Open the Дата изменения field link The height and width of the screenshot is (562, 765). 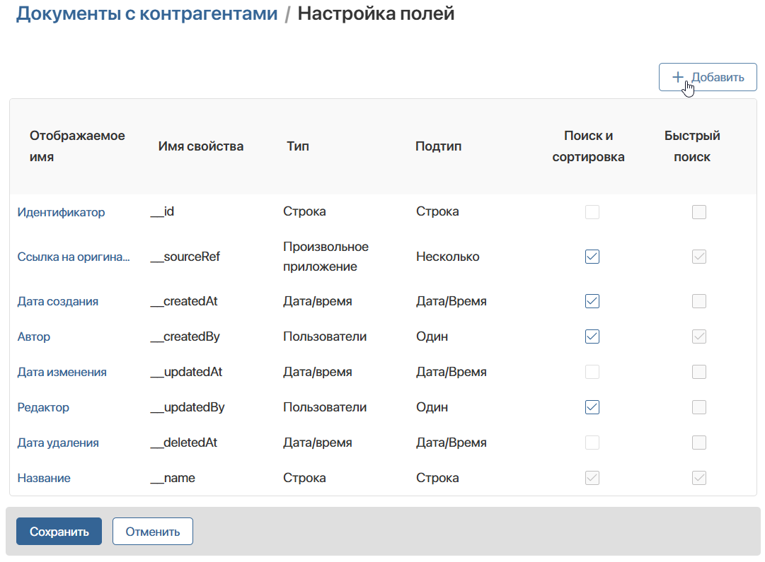(62, 372)
